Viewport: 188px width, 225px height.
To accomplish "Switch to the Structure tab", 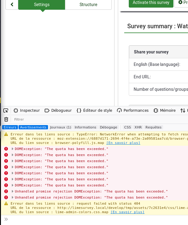I will point(88,5).
